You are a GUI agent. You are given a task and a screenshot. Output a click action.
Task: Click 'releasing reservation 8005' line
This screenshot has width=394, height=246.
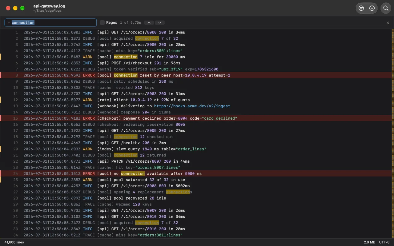197,125
